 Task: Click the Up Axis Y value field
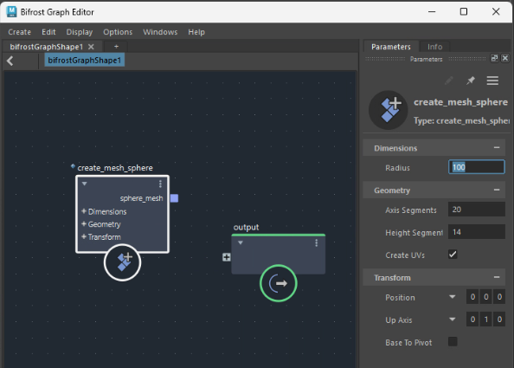(485, 320)
